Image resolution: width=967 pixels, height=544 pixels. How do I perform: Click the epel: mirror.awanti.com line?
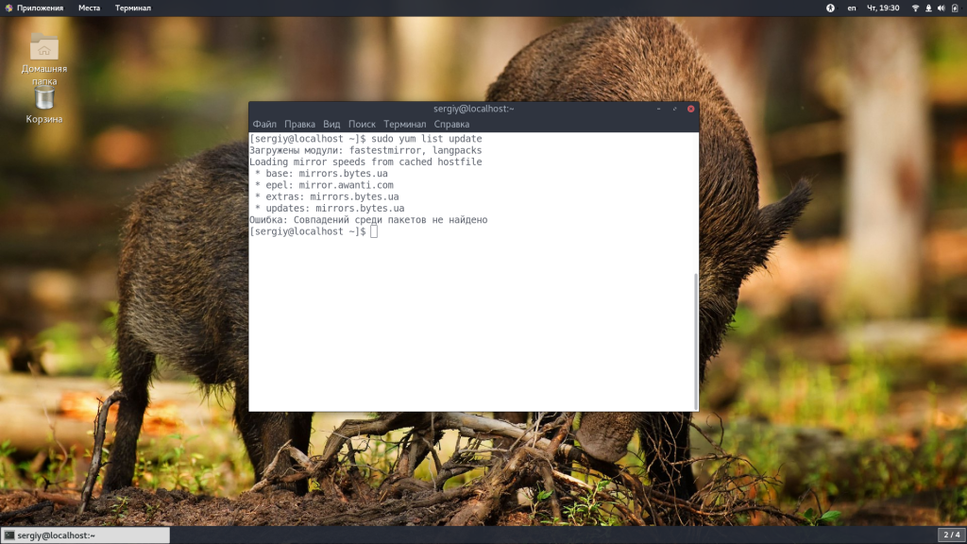pos(325,185)
